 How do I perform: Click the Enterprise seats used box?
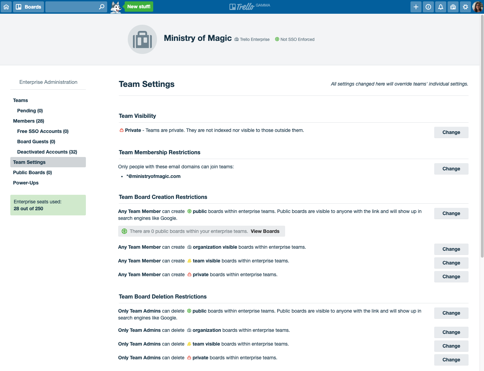48,205
